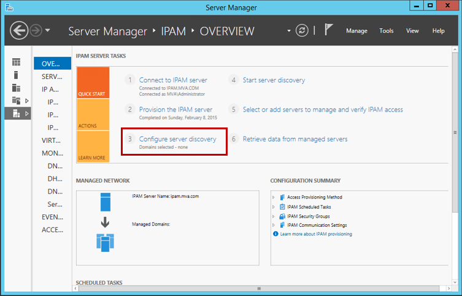
Task: Select the IPAM icon in the sidebar
Action: (x=16, y=113)
